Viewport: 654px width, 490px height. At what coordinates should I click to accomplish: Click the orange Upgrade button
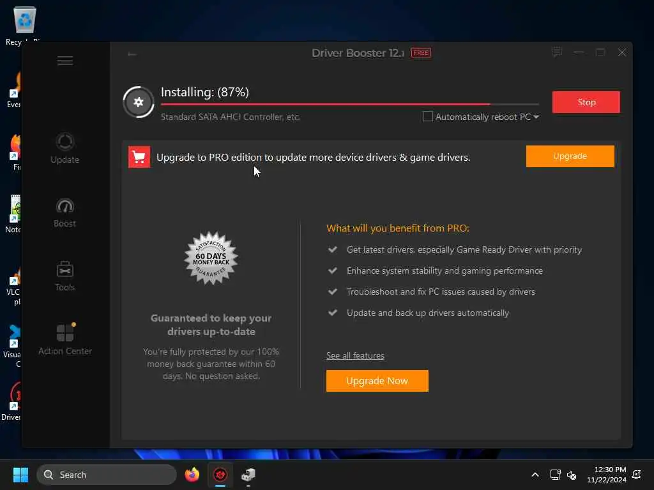[x=570, y=156]
